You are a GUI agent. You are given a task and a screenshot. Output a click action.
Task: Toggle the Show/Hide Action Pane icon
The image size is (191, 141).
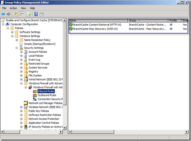click(42, 15)
